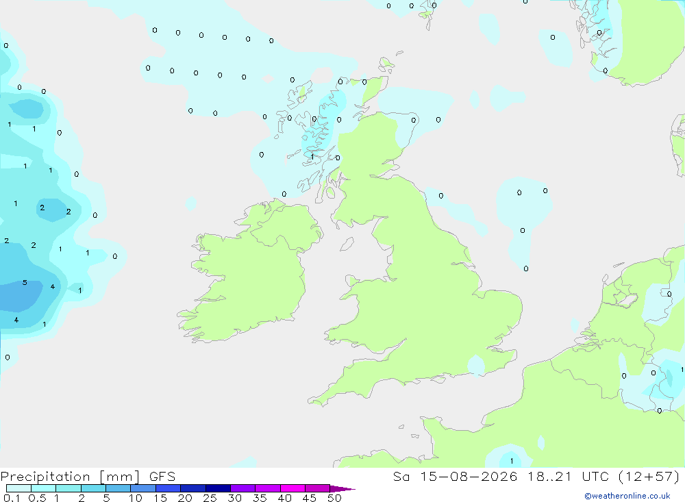Select the legend swatch between 2 and 5
The height and width of the screenshot is (502, 685).
pyautogui.click(x=93, y=488)
